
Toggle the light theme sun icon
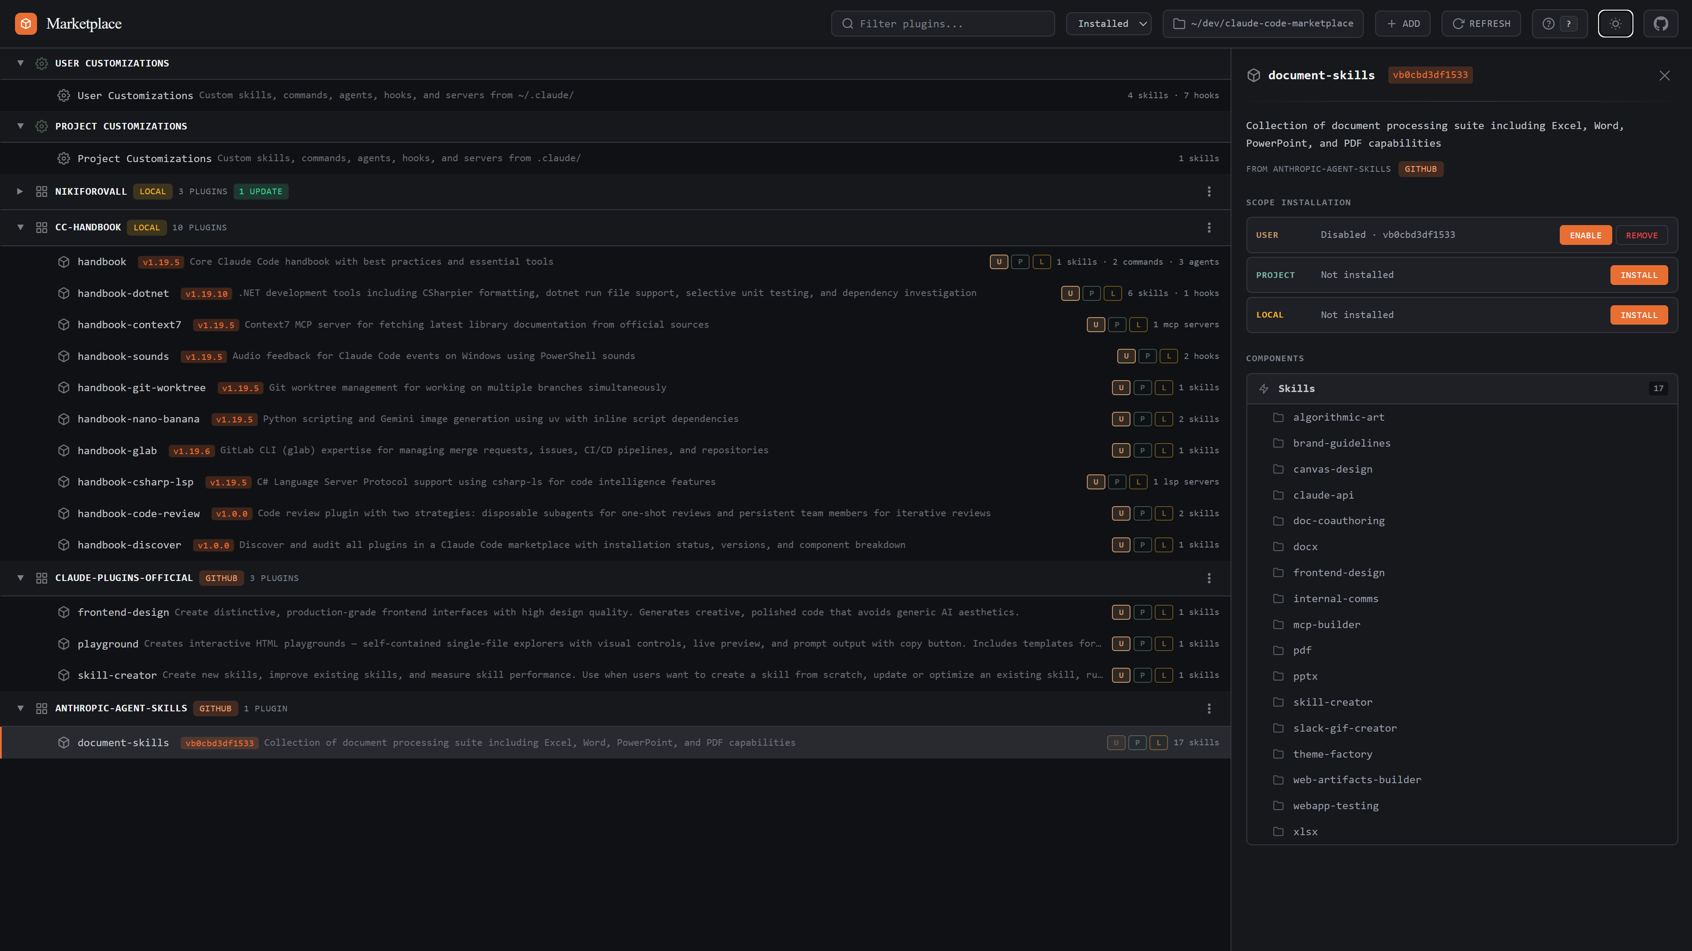1615,24
